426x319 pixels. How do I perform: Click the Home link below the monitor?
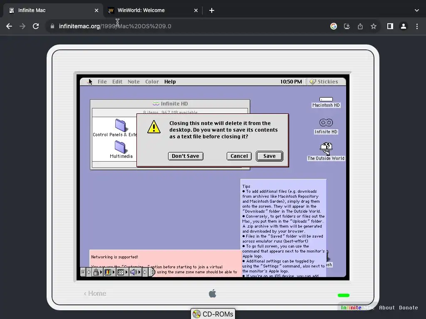coord(95,294)
